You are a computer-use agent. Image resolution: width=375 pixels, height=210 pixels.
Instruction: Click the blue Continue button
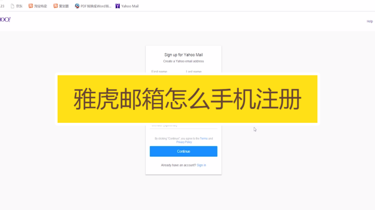[184, 151]
